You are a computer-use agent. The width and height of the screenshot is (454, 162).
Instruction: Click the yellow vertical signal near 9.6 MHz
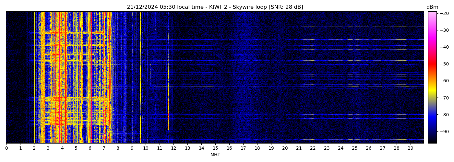(x=140, y=78)
